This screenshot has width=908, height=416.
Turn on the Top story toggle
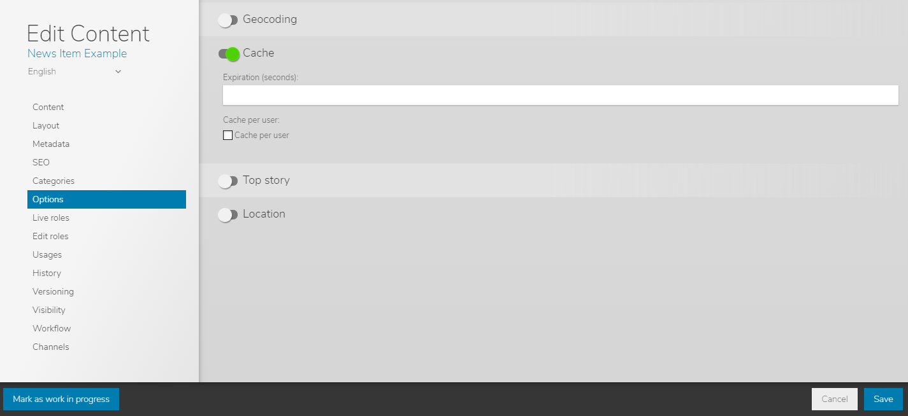(x=227, y=181)
